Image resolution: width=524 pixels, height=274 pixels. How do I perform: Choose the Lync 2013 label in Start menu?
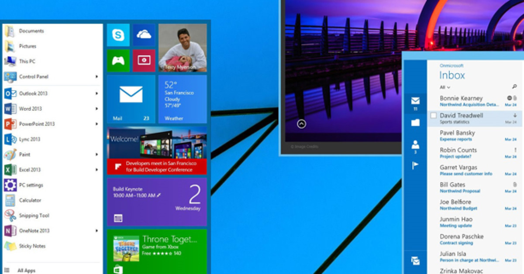click(x=30, y=139)
